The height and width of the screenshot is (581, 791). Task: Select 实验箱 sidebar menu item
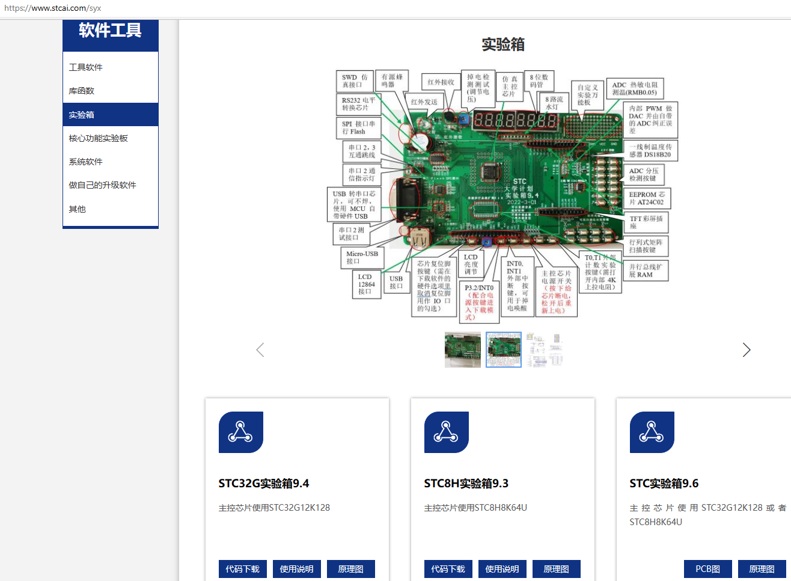point(111,114)
